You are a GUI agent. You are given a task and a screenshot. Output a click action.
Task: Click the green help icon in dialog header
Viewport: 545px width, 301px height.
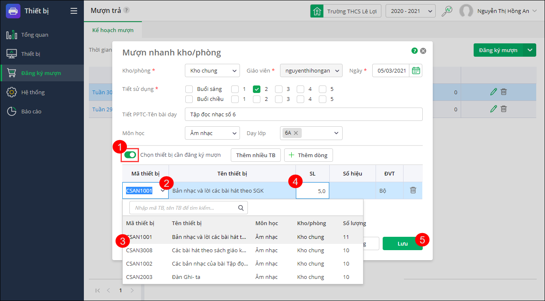(x=414, y=51)
